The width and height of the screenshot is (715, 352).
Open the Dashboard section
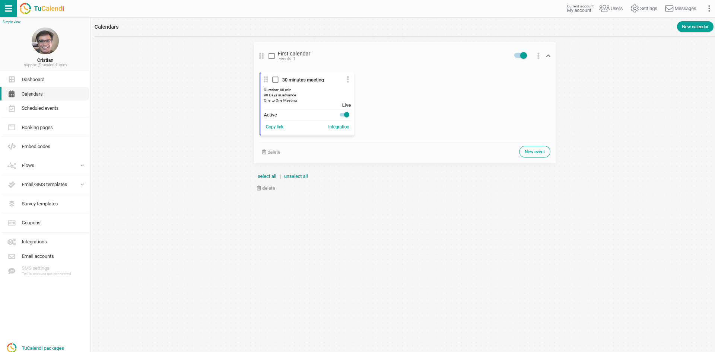33,79
